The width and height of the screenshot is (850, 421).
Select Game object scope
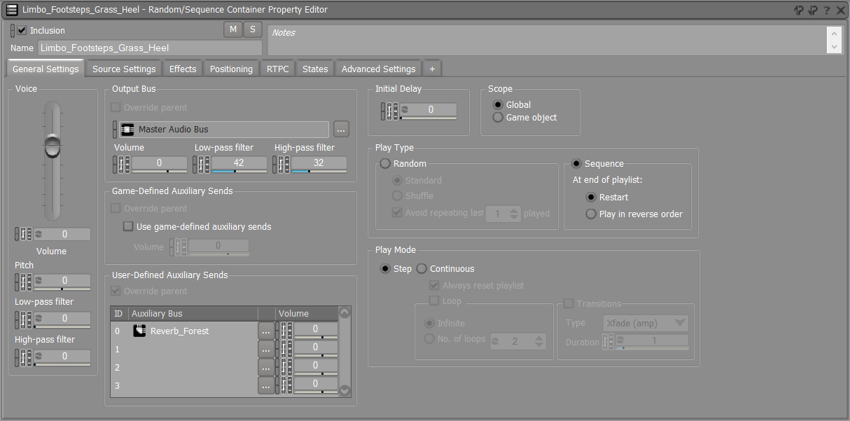(x=498, y=117)
